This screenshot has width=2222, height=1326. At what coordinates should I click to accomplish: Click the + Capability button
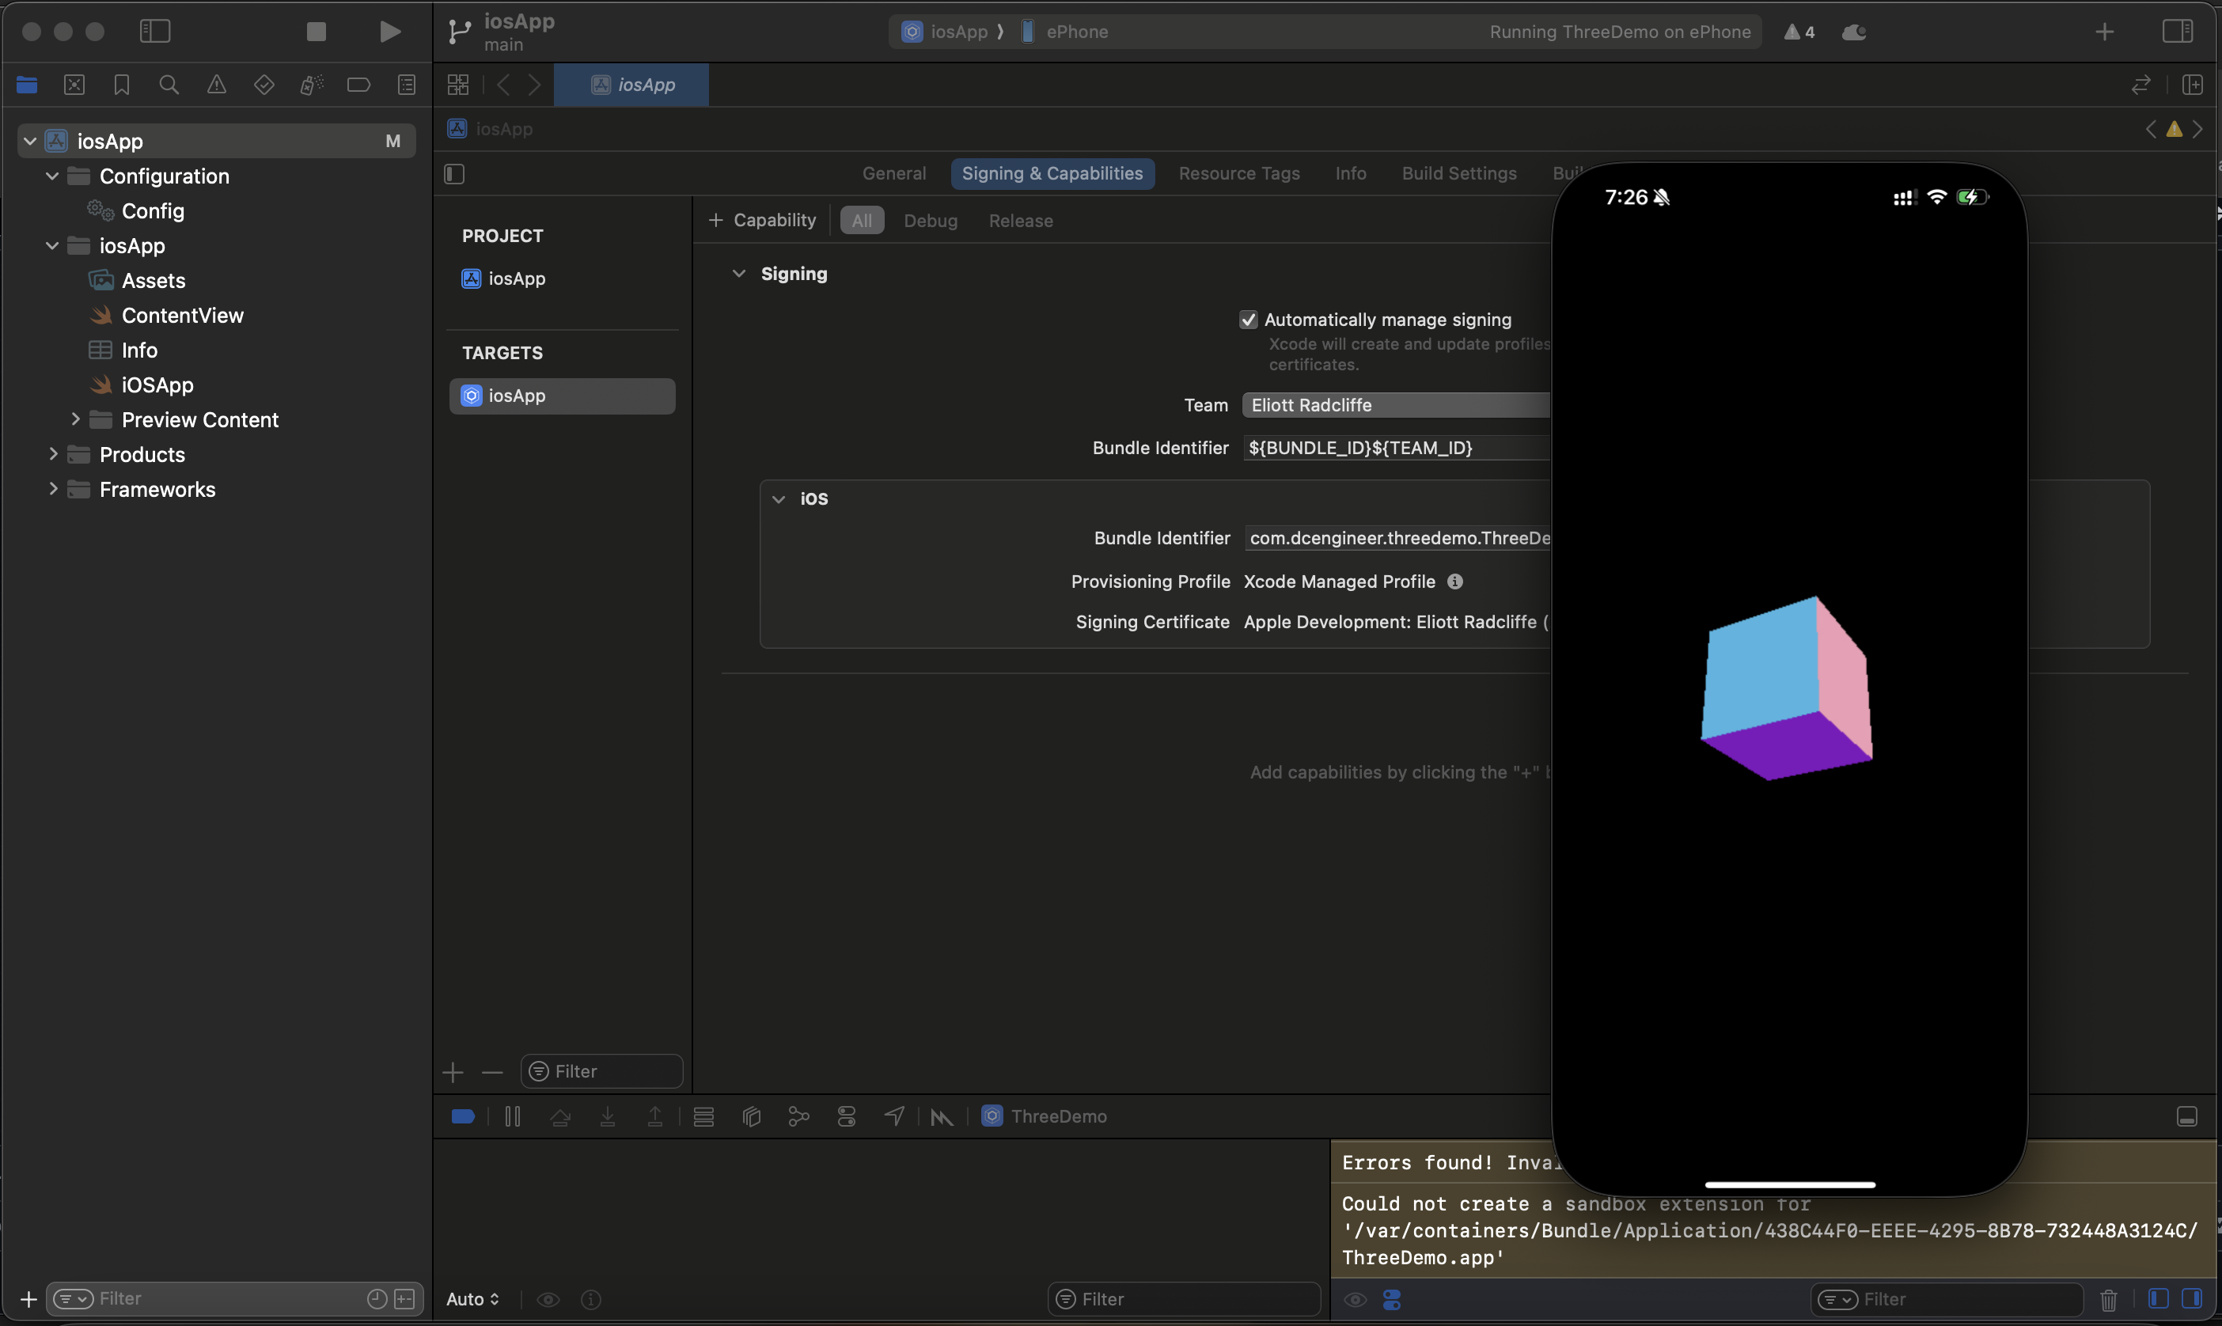(x=762, y=220)
